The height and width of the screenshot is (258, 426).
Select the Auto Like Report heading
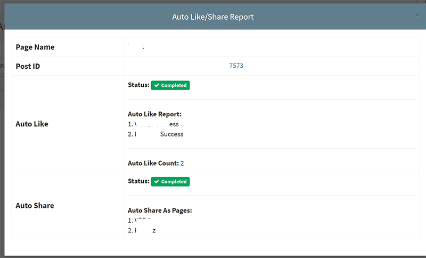click(x=154, y=114)
